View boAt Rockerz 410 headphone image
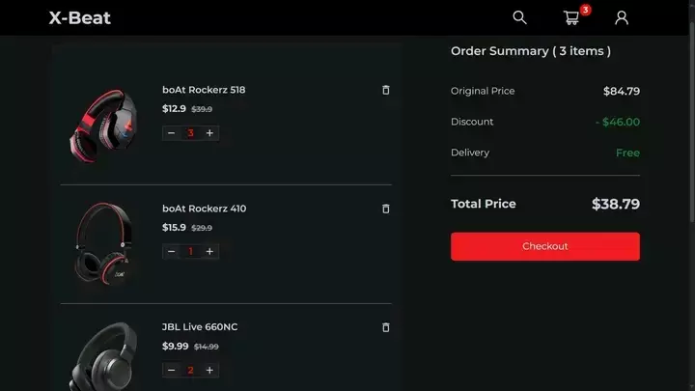 click(x=104, y=243)
